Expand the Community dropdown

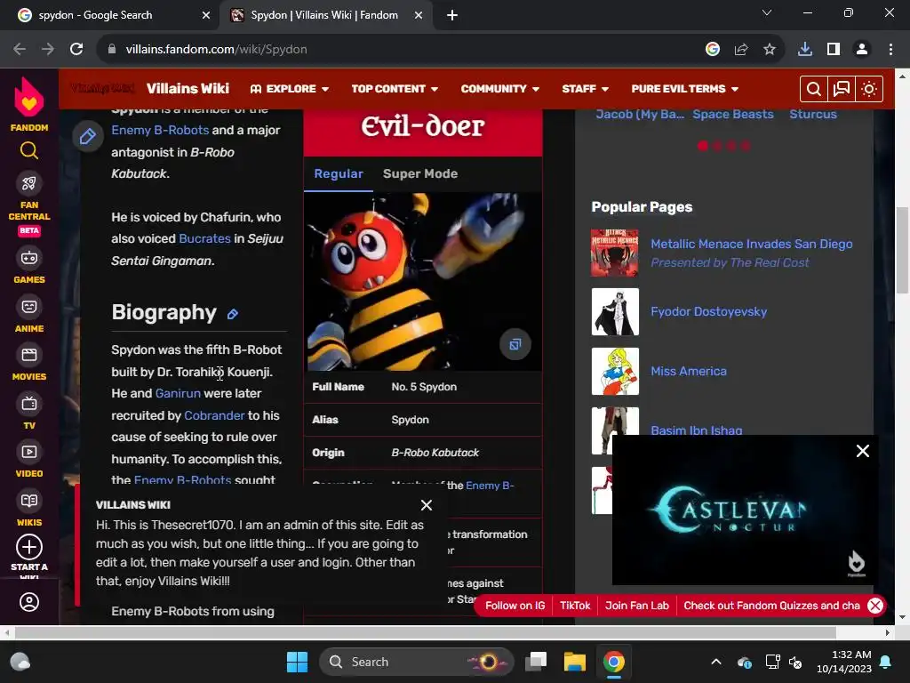[500, 89]
